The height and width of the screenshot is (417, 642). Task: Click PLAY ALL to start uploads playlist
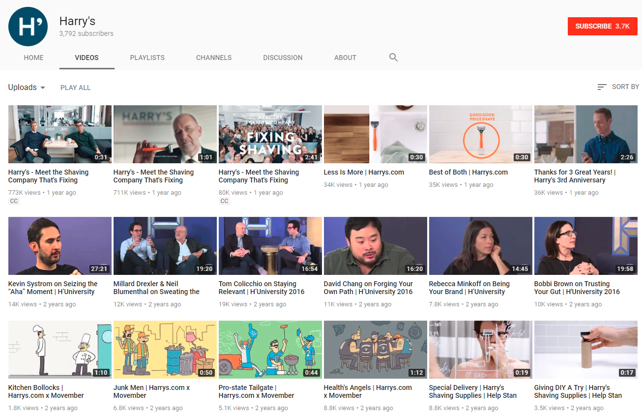pyautogui.click(x=75, y=87)
